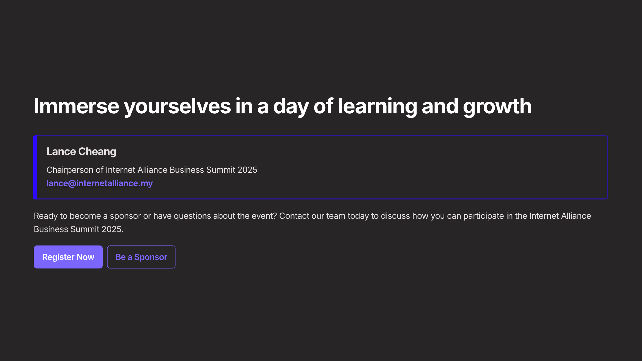Click the Register Now button
Viewport: 642px width, 361px height.
pyautogui.click(x=68, y=257)
